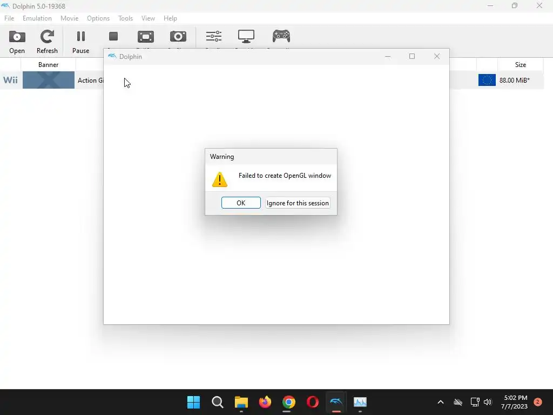Open controller settings gamepad icon
553x415 pixels.
(x=281, y=37)
